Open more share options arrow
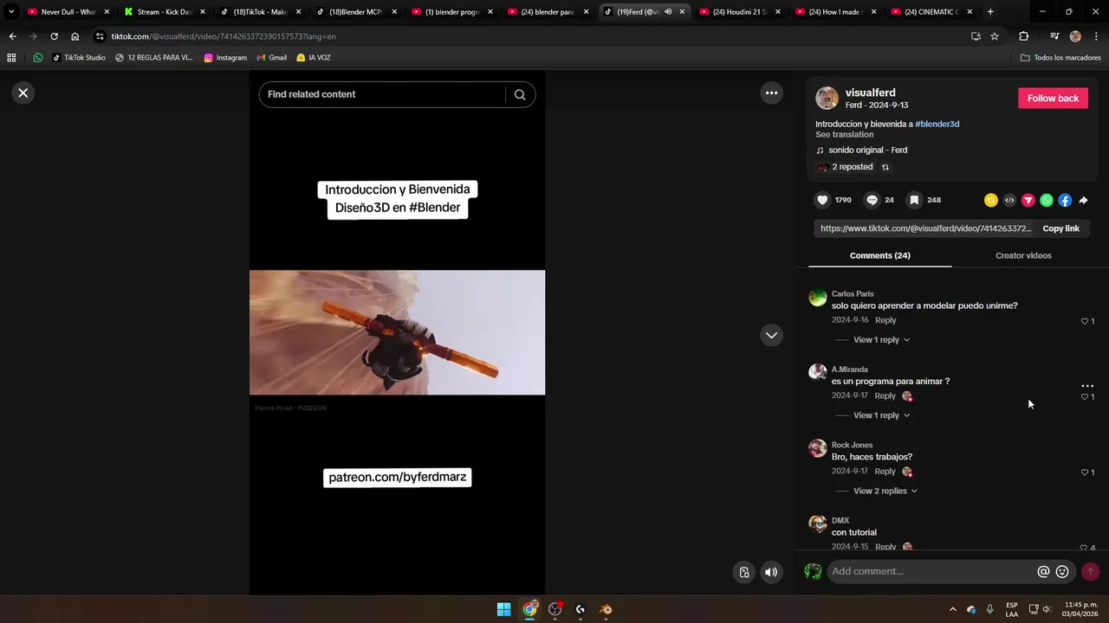Image resolution: width=1109 pixels, height=623 pixels. tap(1083, 200)
